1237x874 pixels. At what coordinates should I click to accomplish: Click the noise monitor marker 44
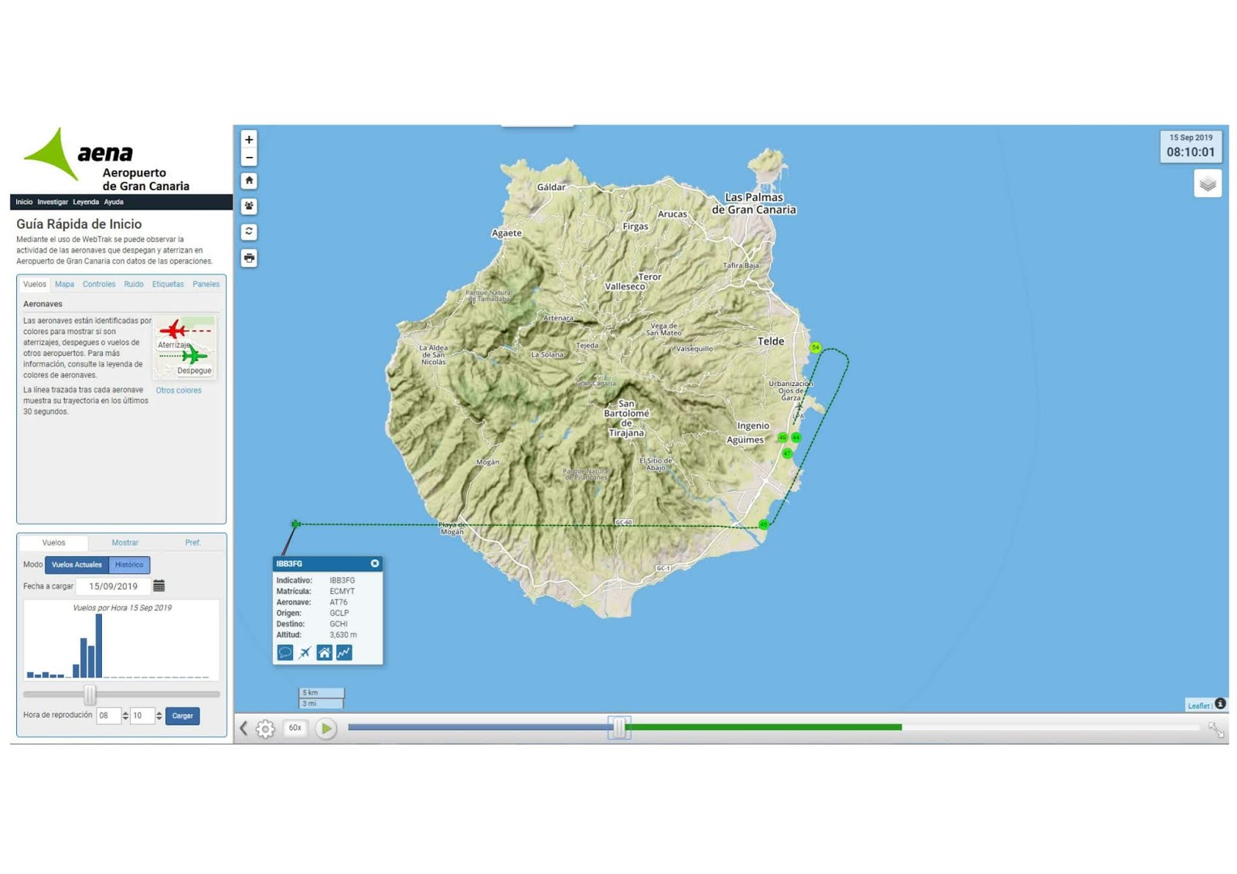pyautogui.click(x=796, y=438)
